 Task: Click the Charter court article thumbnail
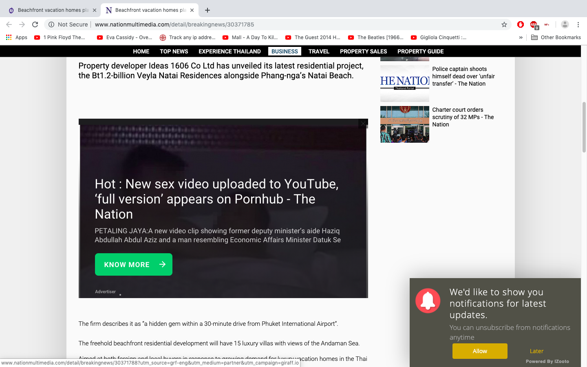(405, 124)
